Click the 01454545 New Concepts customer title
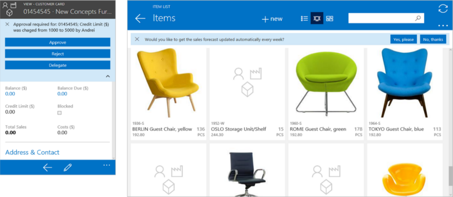This screenshot has width=453, height=197. (67, 12)
